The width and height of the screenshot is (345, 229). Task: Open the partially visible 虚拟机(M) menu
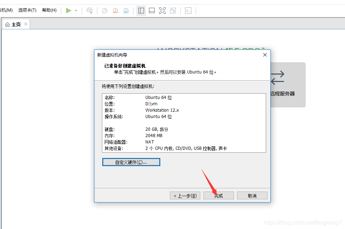pyautogui.click(x=6, y=10)
